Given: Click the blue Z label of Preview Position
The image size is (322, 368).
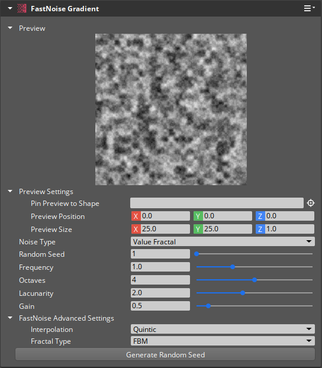Looking at the screenshot, I should pyautogui.click(x=260, y=216).
